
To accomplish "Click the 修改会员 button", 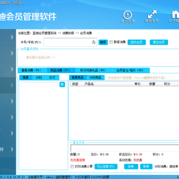I will 137,42.
